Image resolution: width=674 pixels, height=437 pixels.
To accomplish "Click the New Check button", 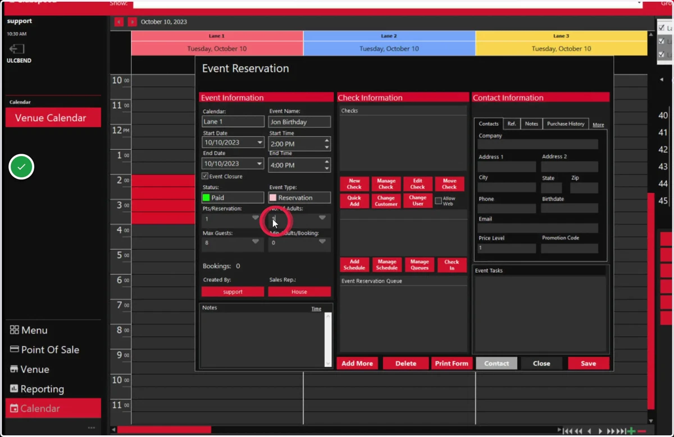I will click(x=354, y=184).
